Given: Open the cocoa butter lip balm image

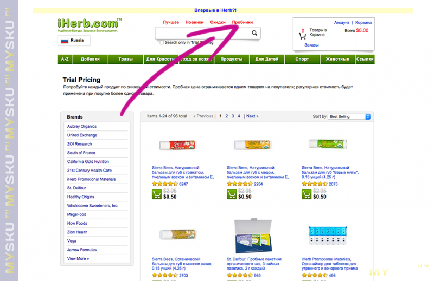Looking at the screenshot, I should [x=178, y=234].
